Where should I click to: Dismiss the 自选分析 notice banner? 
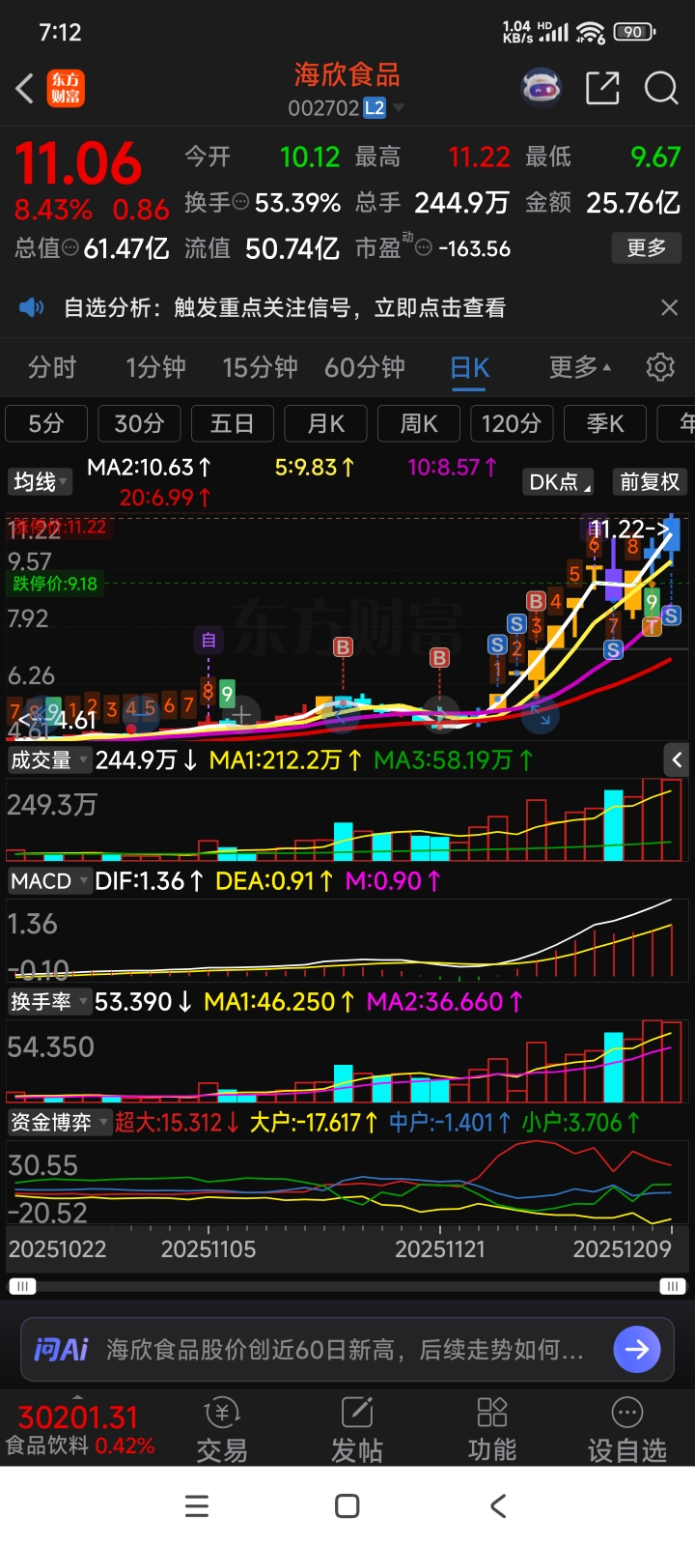(x=669, y=307)
